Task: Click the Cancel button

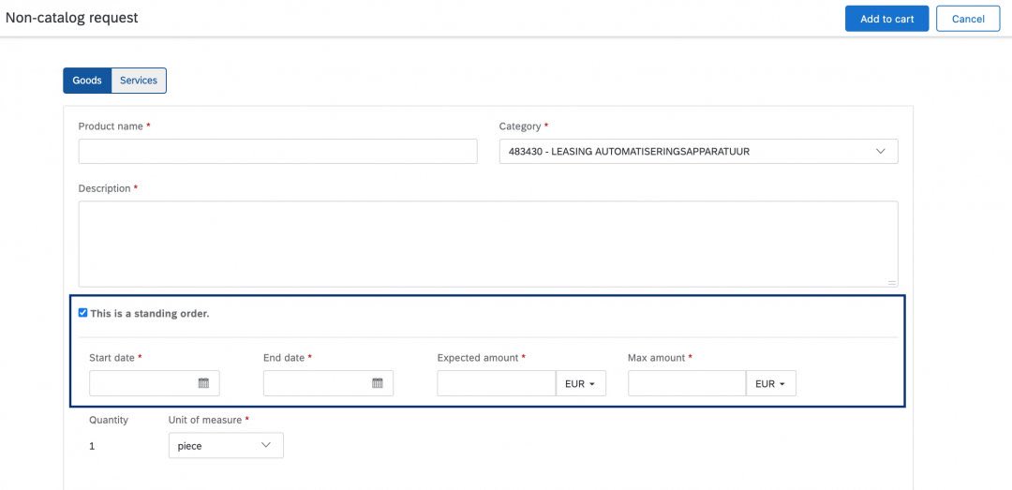Action: (x=968, y=19)
